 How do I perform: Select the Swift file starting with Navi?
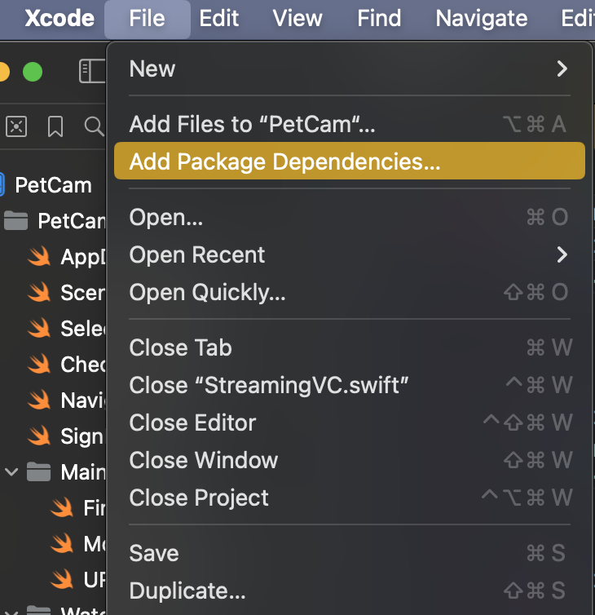82,400
